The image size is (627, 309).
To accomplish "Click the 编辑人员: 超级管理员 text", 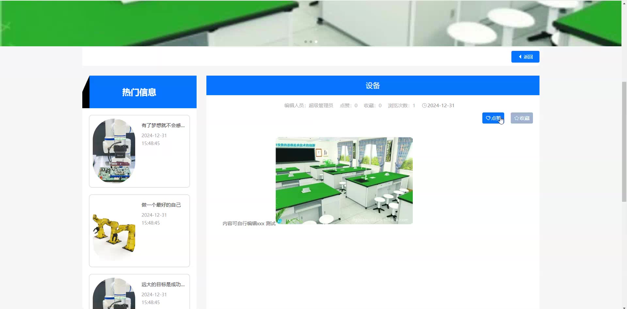I will 309,106.
